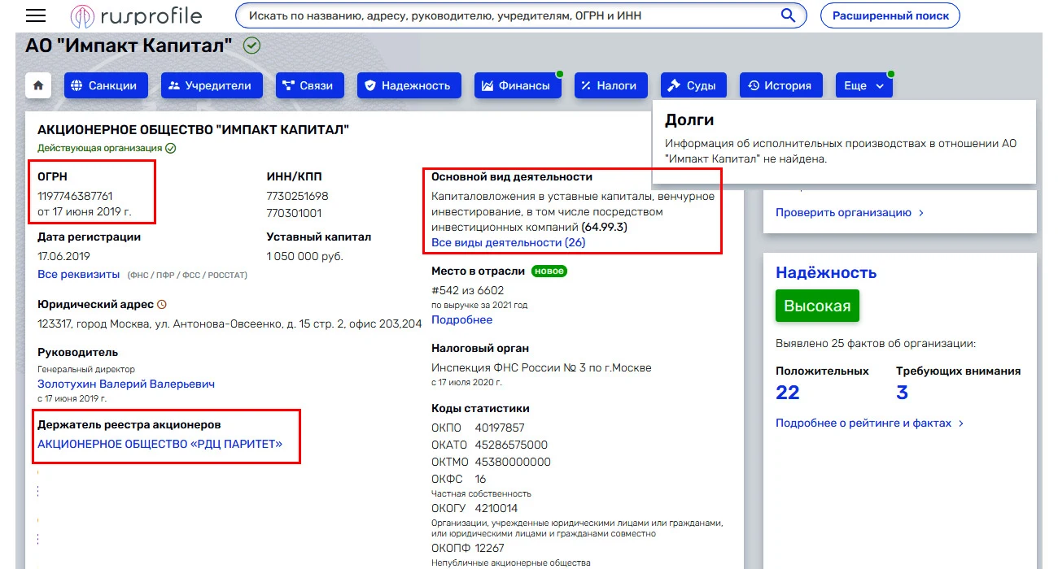1058x569 pixels.
Task: Click the clock icon beside Юридический адрес
Action: tap(162, 304)
